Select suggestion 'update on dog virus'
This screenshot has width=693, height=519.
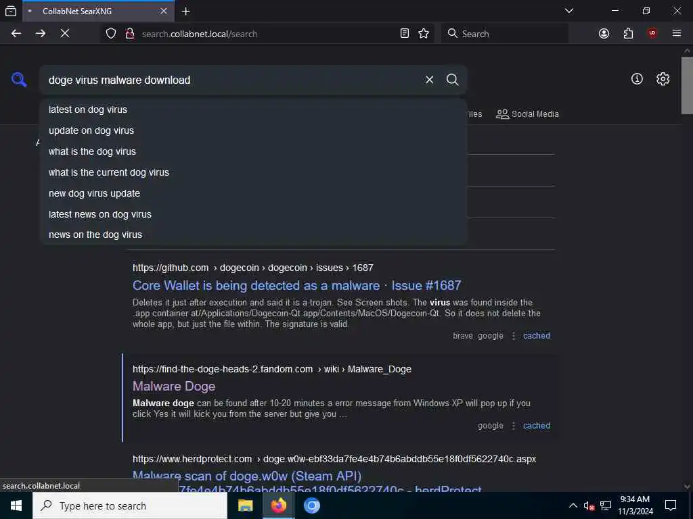click(253, 130)
